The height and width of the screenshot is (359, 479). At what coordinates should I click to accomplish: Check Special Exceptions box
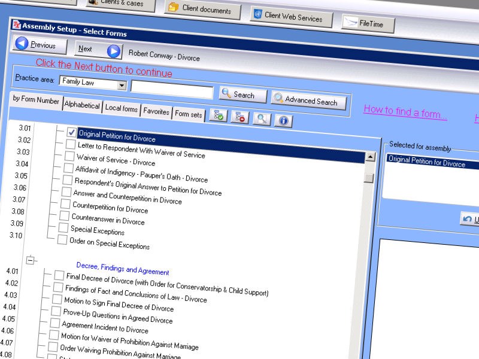(x=63, y=227)
